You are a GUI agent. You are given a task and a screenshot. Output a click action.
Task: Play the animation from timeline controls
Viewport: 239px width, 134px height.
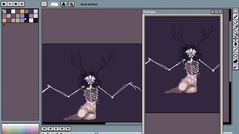(x=56, y=129)
